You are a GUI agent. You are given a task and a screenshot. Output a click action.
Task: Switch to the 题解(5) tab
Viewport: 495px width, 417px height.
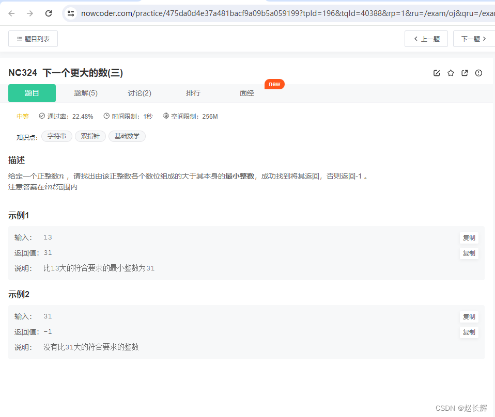[x=86, y=93]
